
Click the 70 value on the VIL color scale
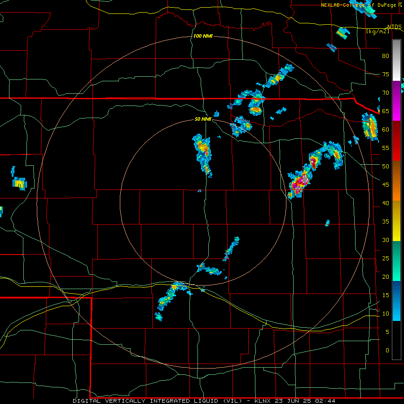[386, 93]
